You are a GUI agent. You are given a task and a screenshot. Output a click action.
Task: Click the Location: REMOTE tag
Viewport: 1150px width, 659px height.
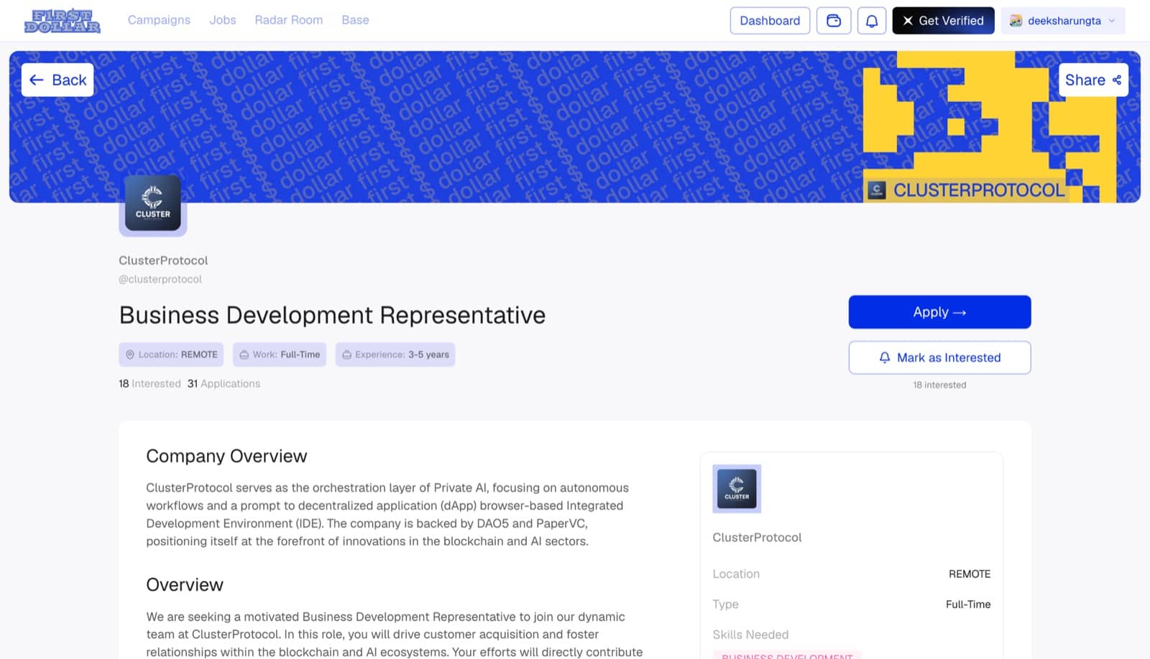[171, 355]
